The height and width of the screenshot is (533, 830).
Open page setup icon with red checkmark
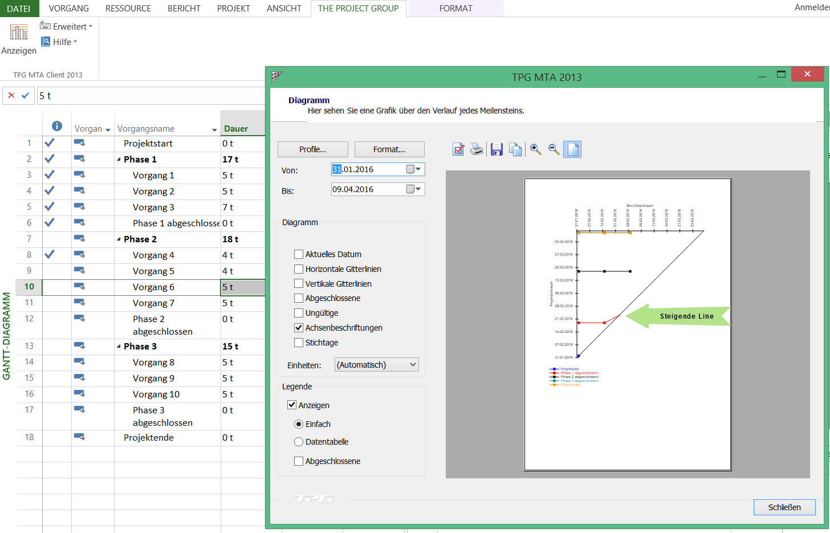tap(458, 149)
